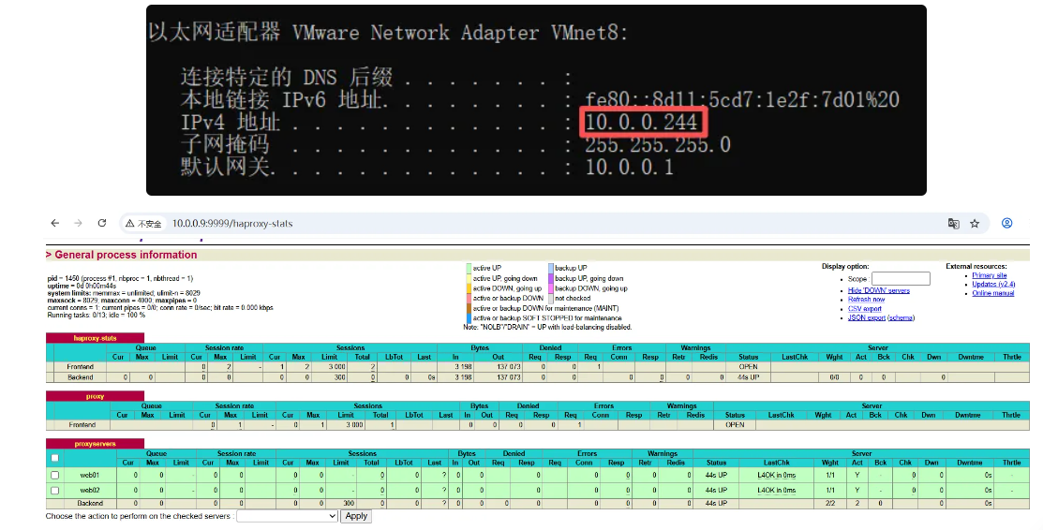Click the OPEN status in haproxy-stats Frontend row
The image size is (1043, 530).
[749, 367]
